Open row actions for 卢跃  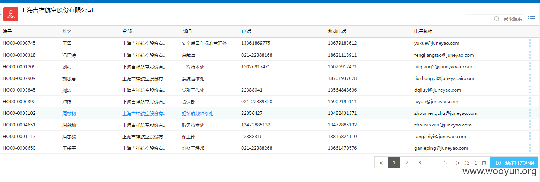point(530,101)
